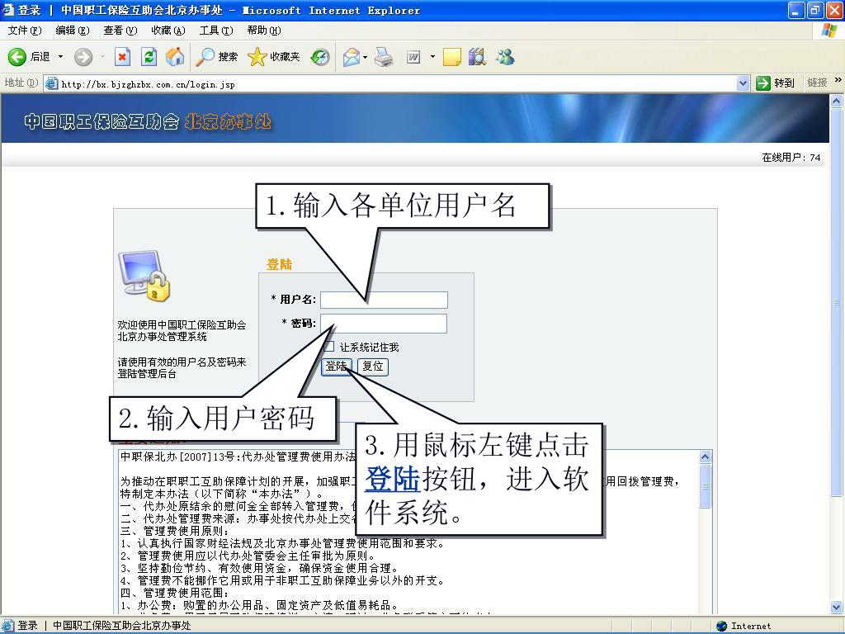Open Messenger people icon
The image size is (845, 634).
click(505, 57)
